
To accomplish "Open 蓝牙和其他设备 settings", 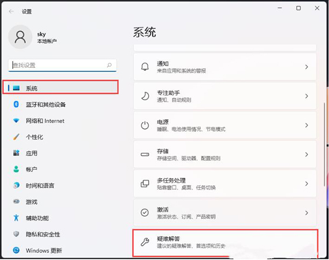I will [46, 105].
